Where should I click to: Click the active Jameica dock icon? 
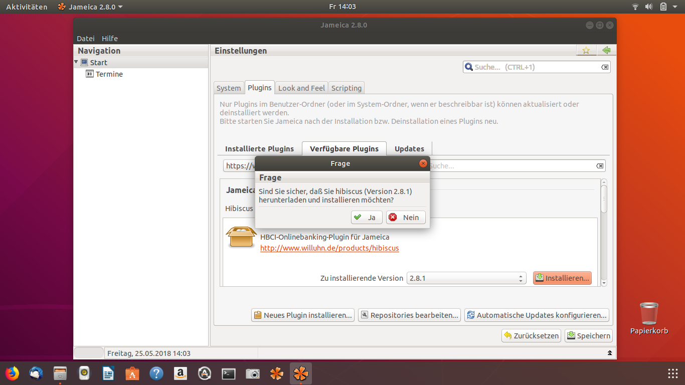[x=301, y=373]
